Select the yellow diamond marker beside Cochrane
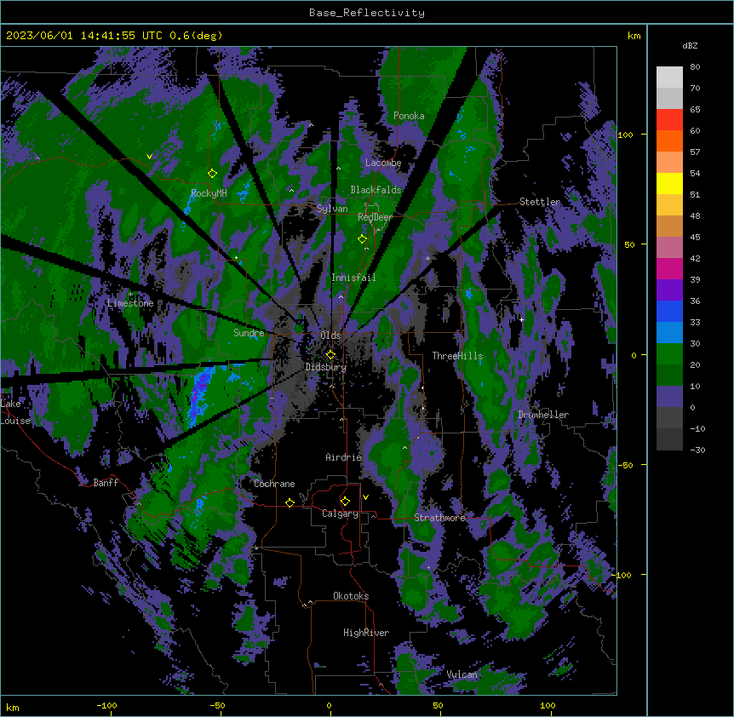This screenshot has height=717, width=734. tap(290, 502)
